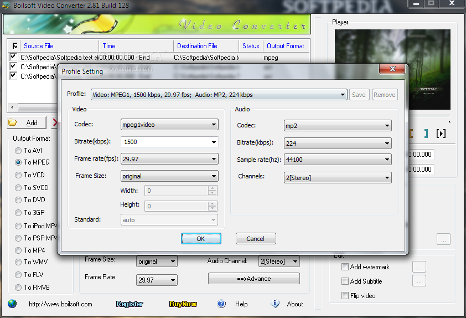This screenshot has height=318, width=466.
Task: Open the main window Frame Size dropdown
Action: point(157,261)
